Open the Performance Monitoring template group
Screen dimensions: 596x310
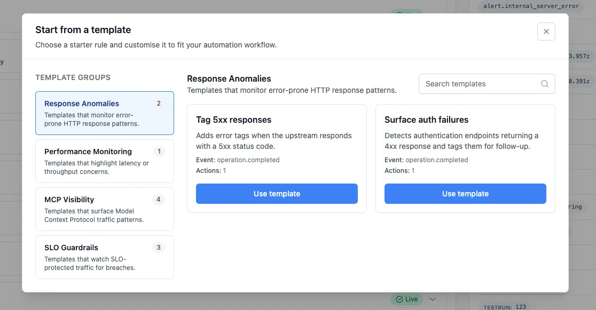[x=105, y=161]
